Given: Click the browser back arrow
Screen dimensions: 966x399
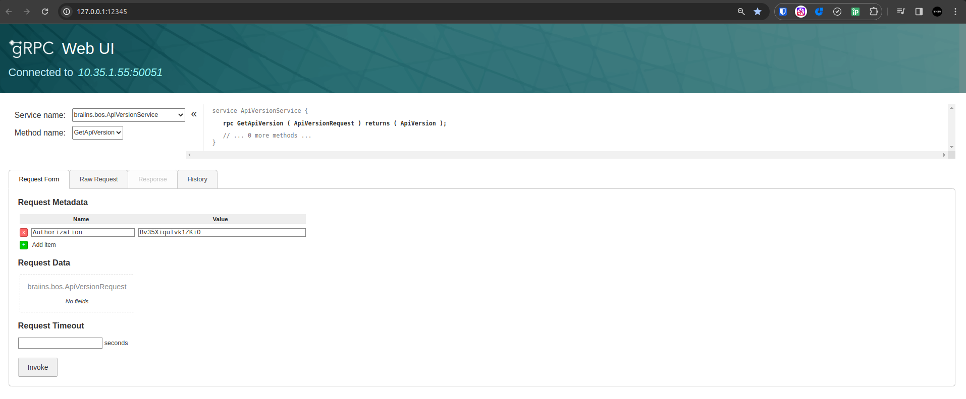Looking at the screenshot, I should [x=9, y=12].
